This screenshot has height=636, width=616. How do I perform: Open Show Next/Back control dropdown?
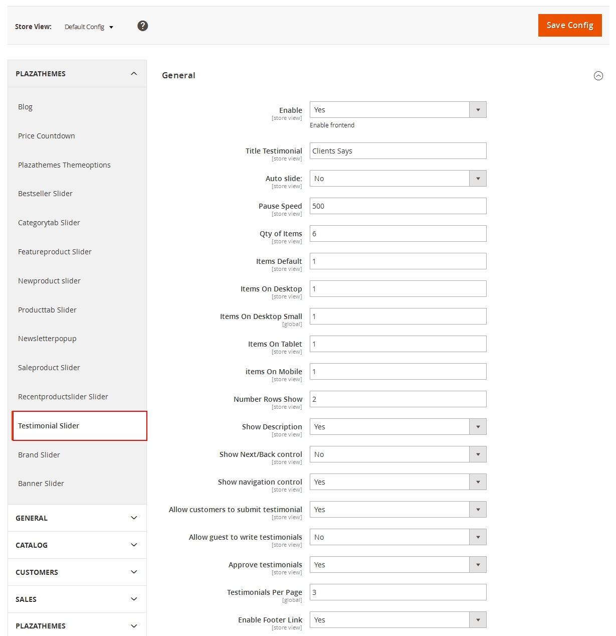point(397,454)
